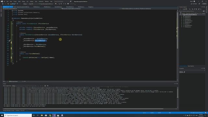
Task: Click Clear All icon in Output toolbar
Action: (45, 86)
